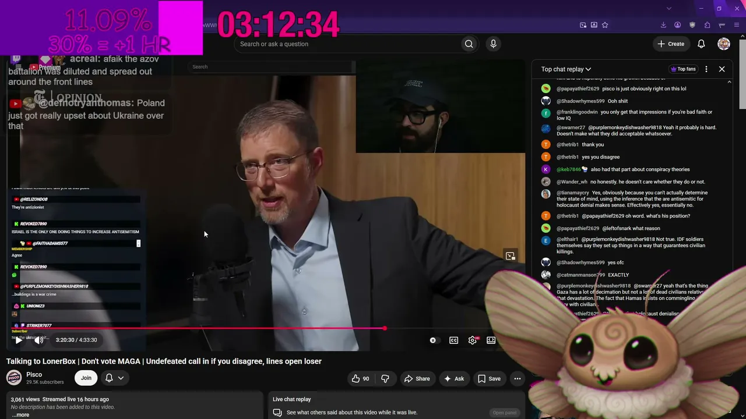Select username @tianamaycry in chat
Screen dimensions: 746x419
573,193
